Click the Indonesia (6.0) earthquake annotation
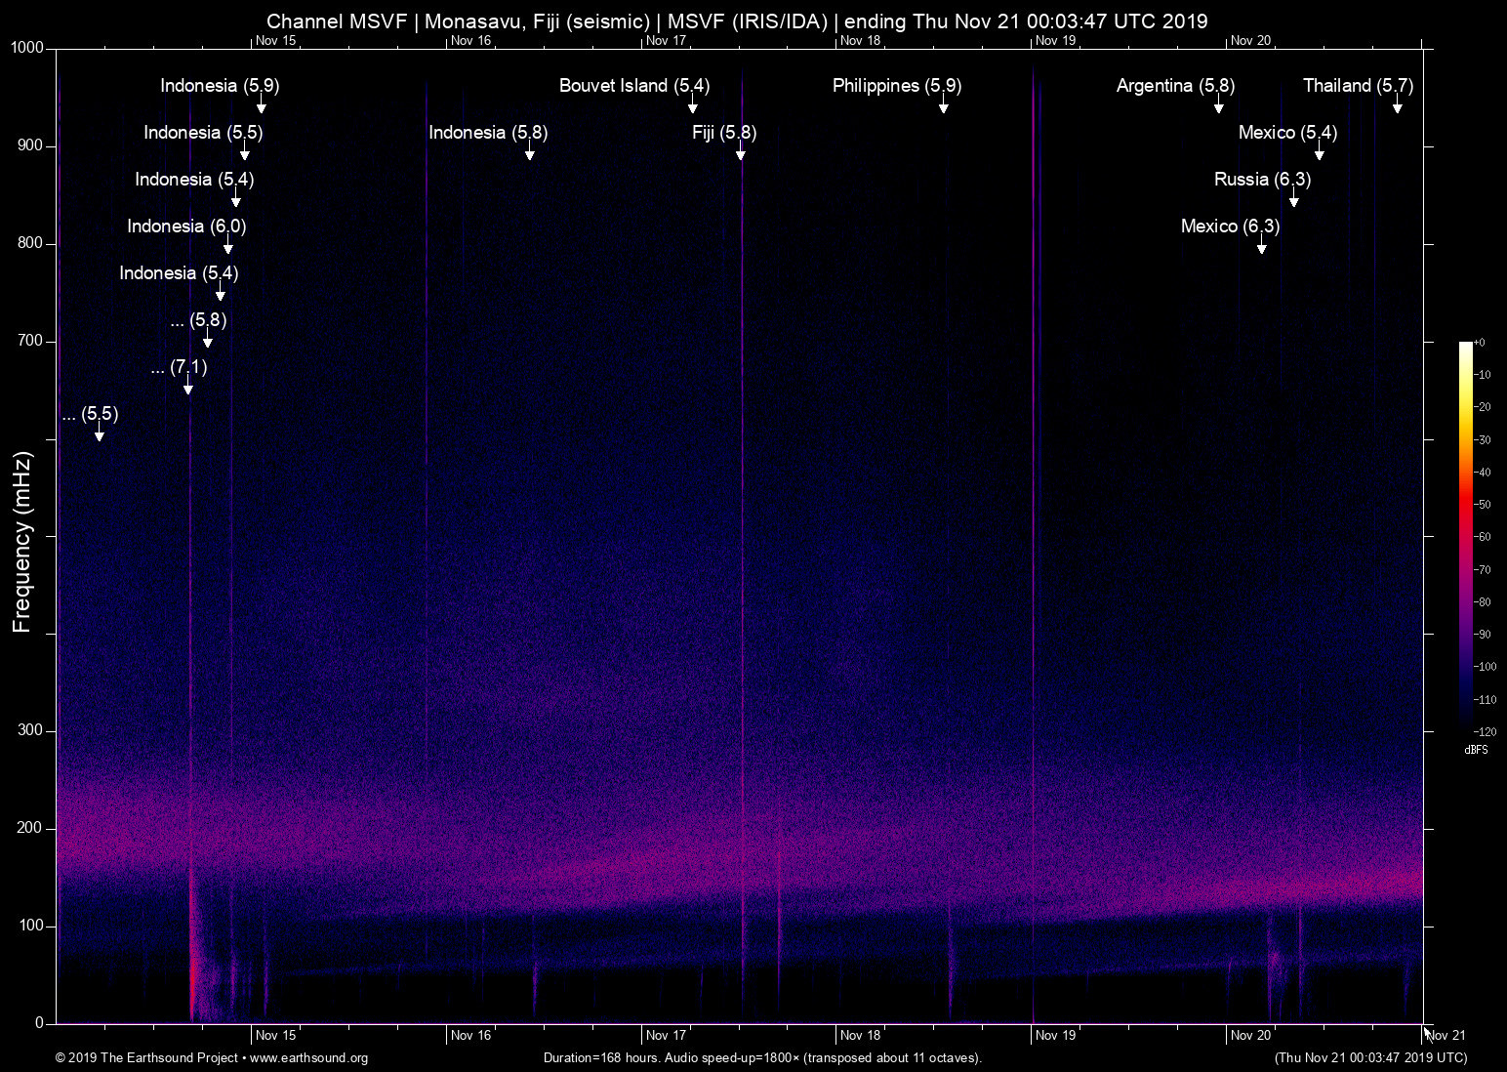1507x1072 pixels. [x=185, y=226]
